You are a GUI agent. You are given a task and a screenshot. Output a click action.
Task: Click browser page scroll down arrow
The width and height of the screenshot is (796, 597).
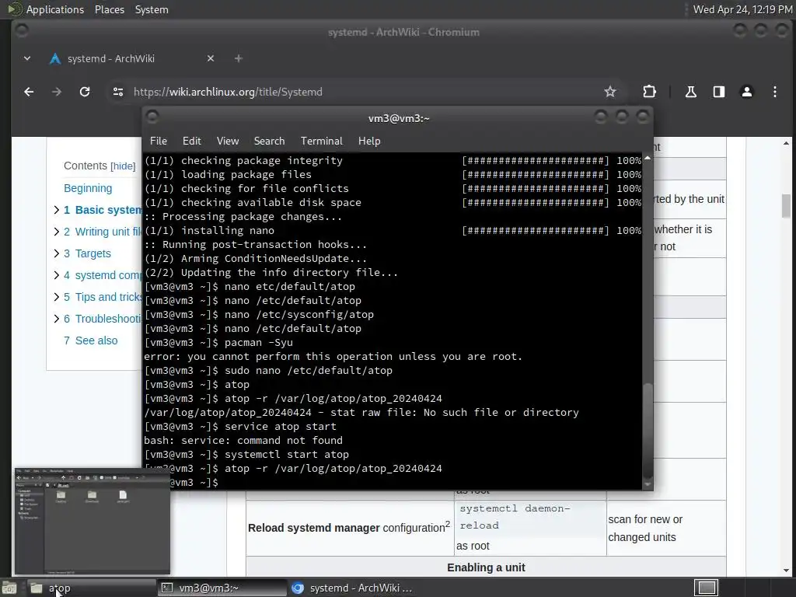(786, 571)
